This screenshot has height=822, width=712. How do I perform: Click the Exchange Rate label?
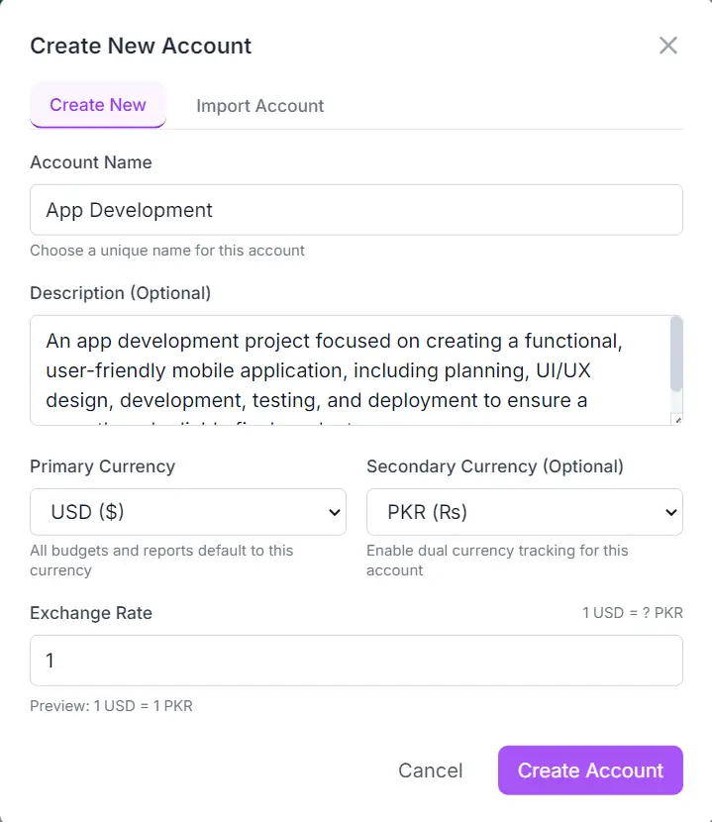point(91,613)
